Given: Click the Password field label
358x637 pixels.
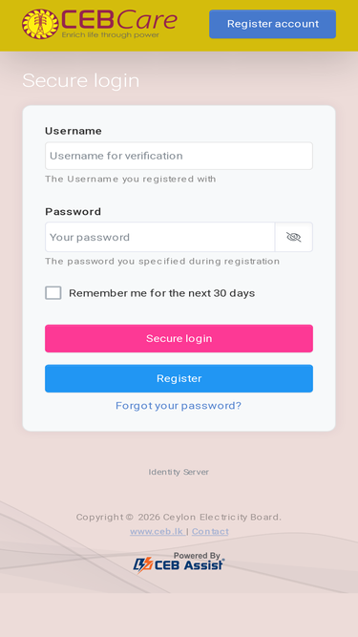Looking at the screenshot, I should point(74,212).
